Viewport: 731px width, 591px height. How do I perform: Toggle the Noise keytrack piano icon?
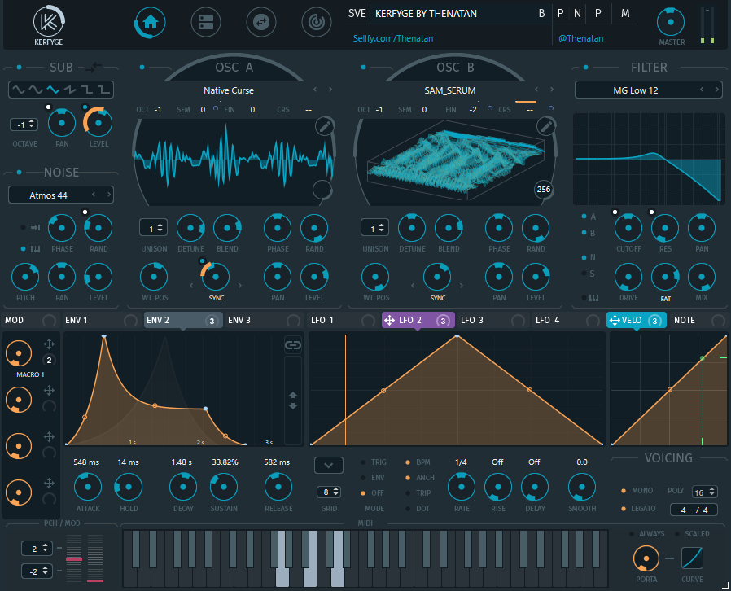coord(36,249)
